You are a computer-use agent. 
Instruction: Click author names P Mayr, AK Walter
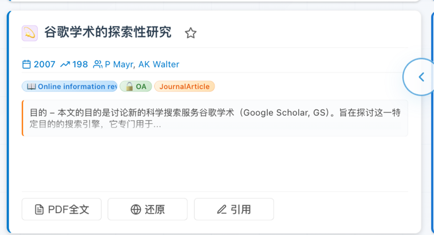pos(142,65)
